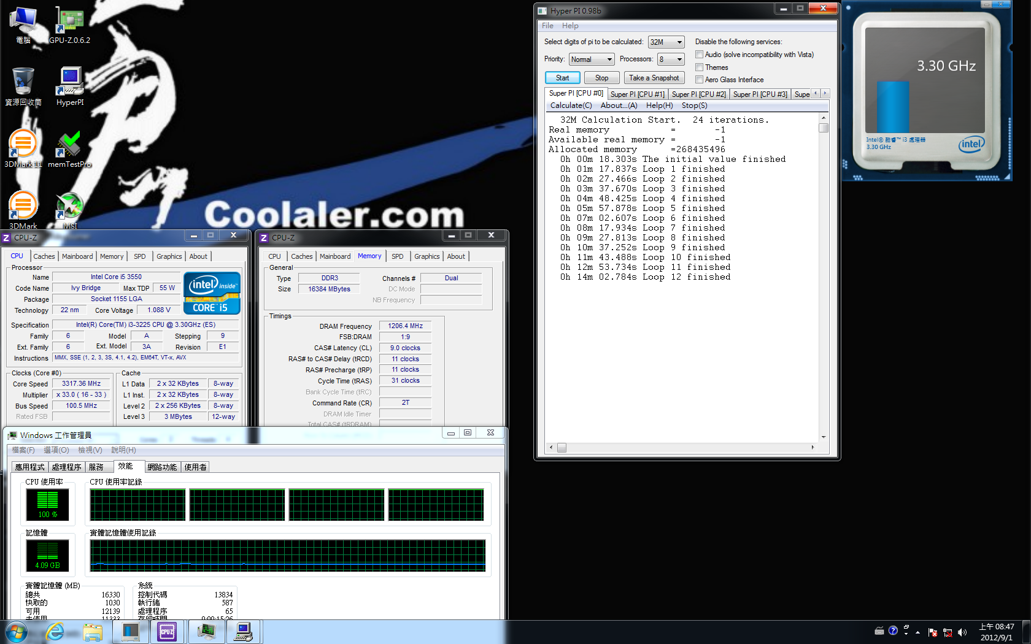Switch to 網路功能 tab in Task Manager

point(162,467)
